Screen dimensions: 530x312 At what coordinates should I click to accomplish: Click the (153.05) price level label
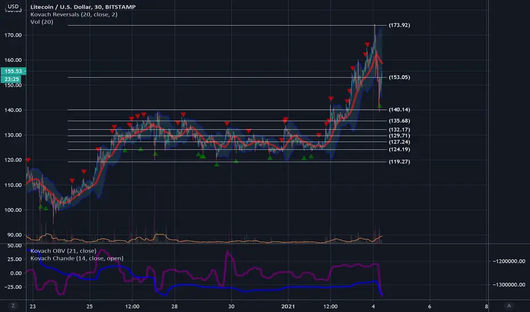click(399, 77)
